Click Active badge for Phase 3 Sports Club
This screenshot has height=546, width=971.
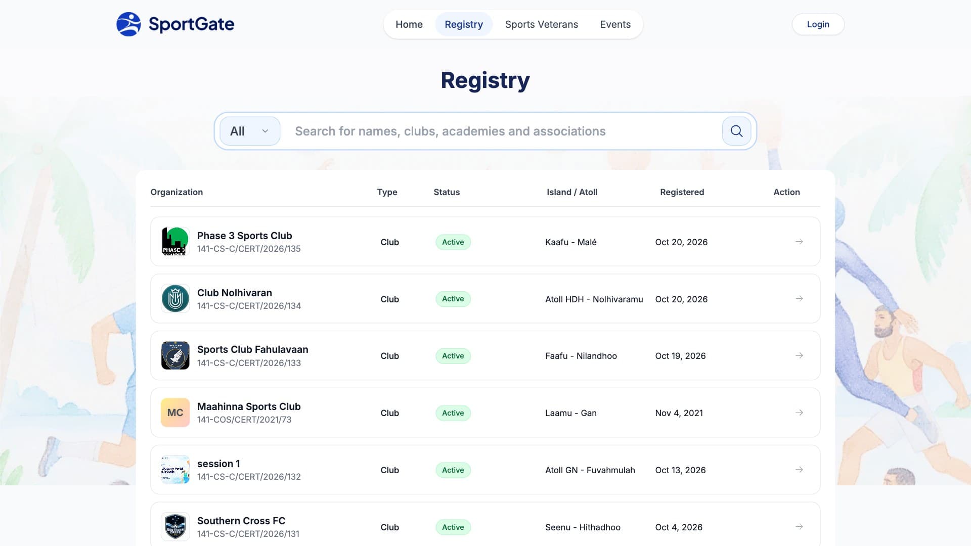pyautogui.click(x=453, y=242)
